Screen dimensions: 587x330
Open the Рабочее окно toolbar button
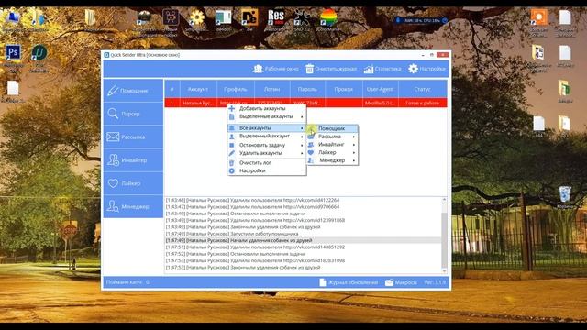pyautogui.click(x=276, y=69)
